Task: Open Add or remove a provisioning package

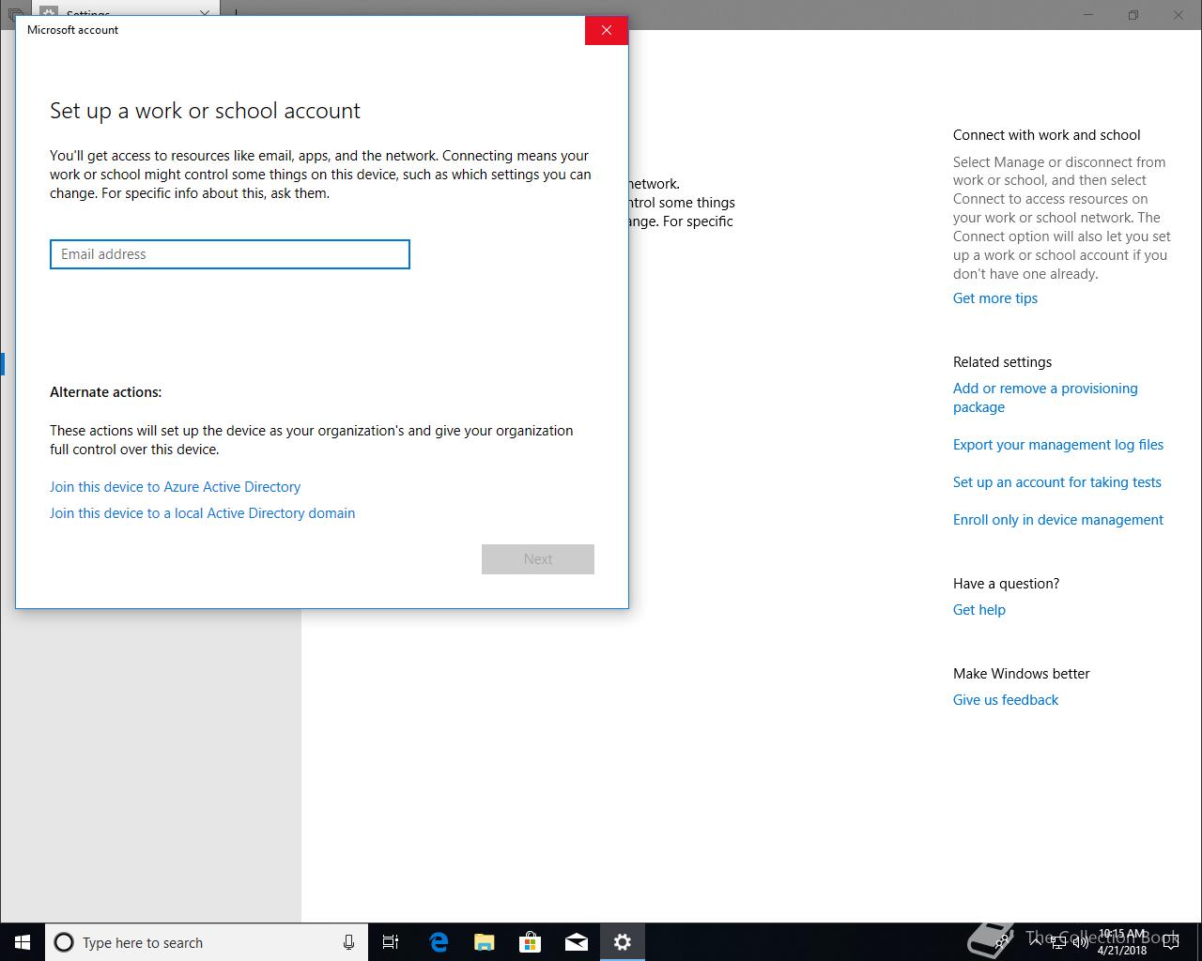Action: click(1045, 398)
